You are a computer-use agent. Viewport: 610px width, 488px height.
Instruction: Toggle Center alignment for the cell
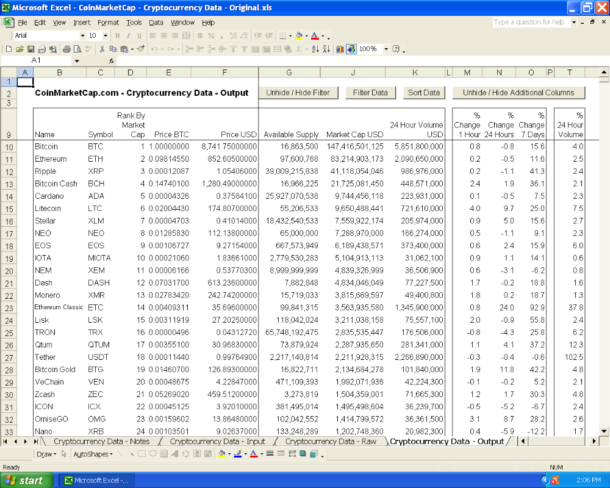163,36
